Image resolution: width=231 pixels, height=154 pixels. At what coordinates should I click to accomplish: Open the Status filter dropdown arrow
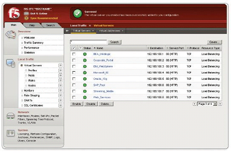click(81, 48)
